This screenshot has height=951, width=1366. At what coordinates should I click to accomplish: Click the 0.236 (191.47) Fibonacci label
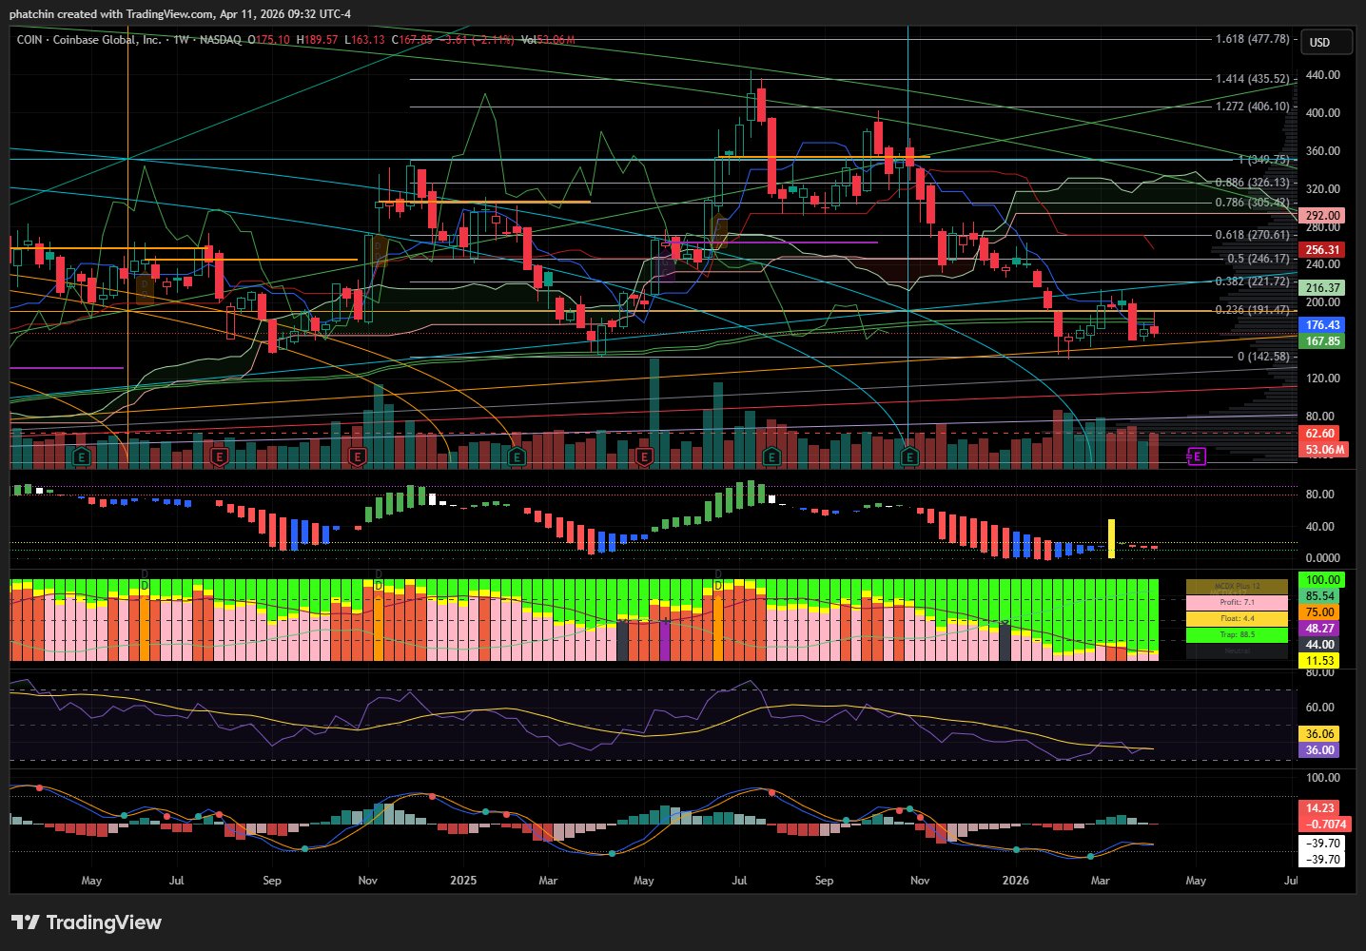coord(1253,310)
